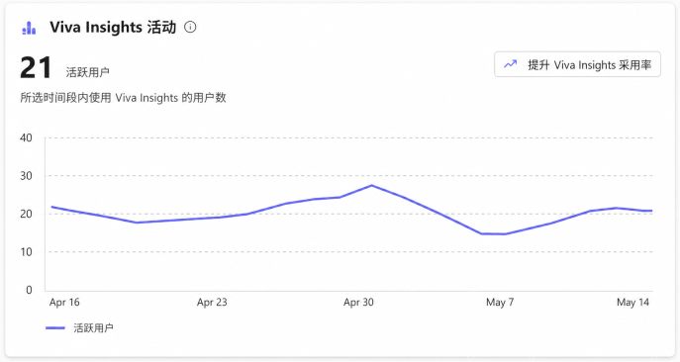Click the May 7 x-axis label
This screenshot has width=680, height=362.
pyautogui.click(x=500, y=303)
